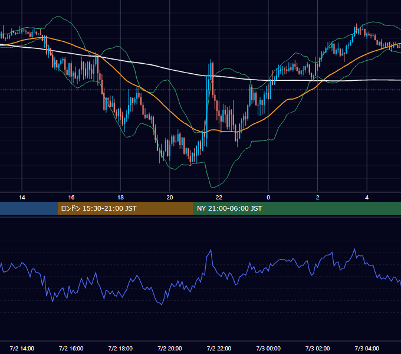Screen dimensions: 401x354
Task: Click the upper time axis label 20
Action: tap(170, 198)
